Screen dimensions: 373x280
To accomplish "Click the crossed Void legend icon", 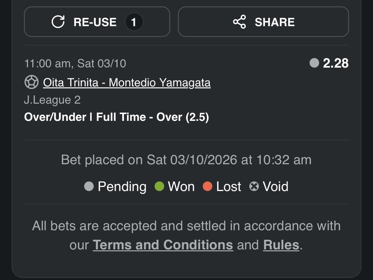I will pyautogui.click(x=254, y=186).
